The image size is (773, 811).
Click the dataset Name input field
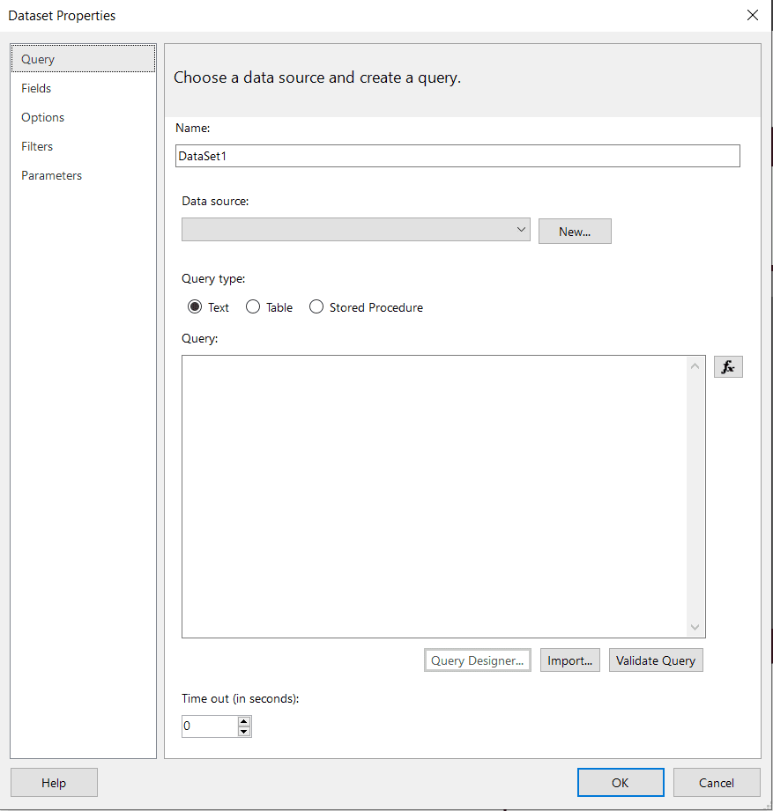[457, 156]
